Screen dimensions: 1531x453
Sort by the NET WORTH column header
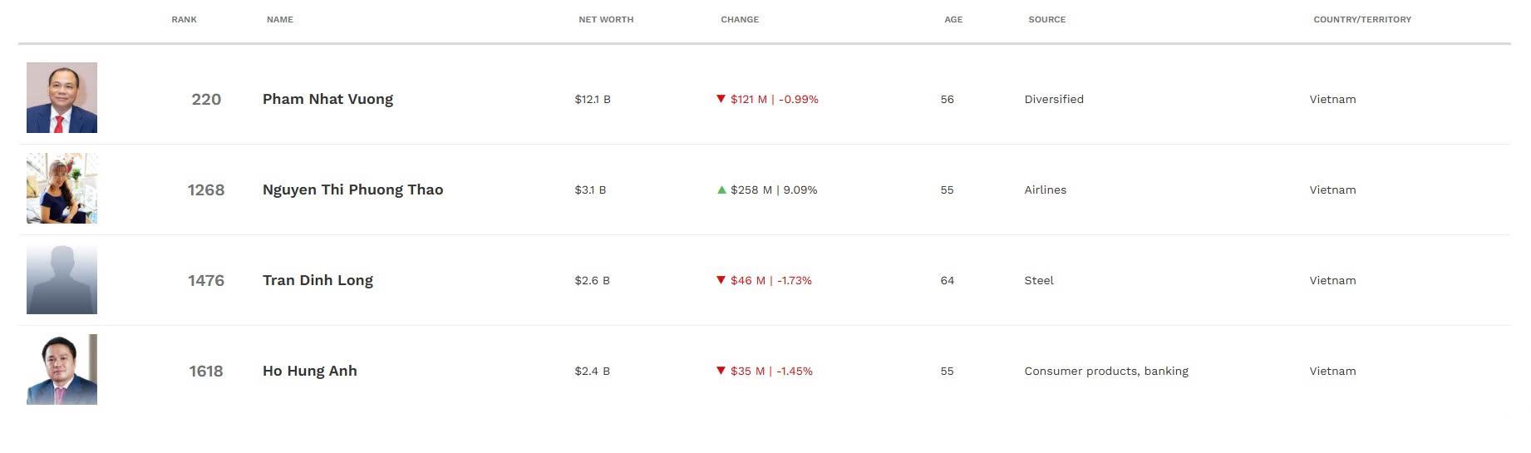606,19
